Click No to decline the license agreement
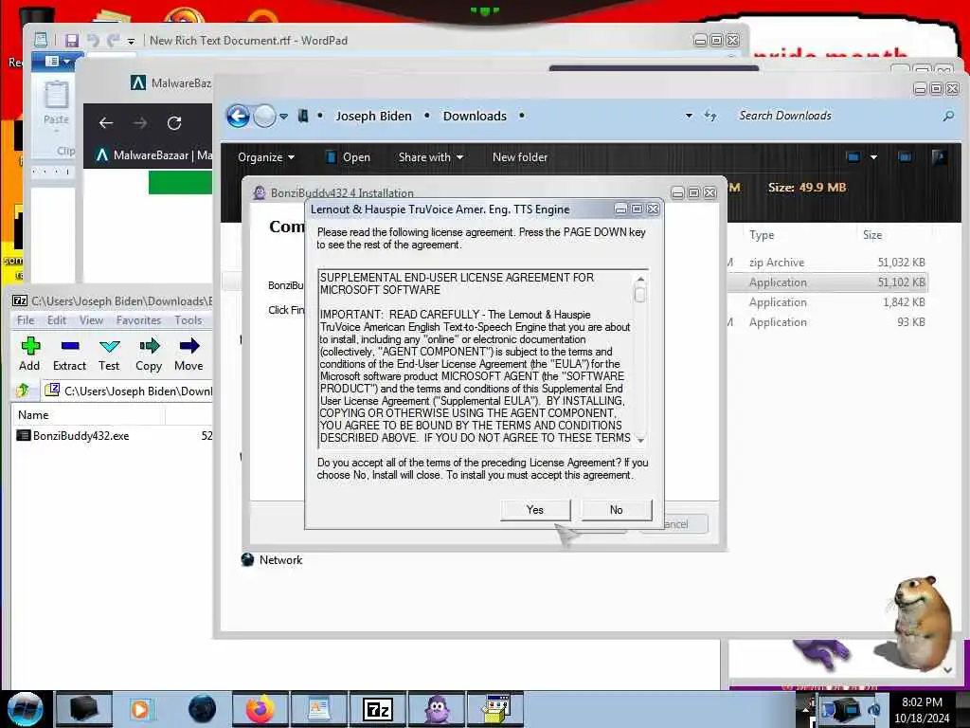 click(x=616, y=510)
